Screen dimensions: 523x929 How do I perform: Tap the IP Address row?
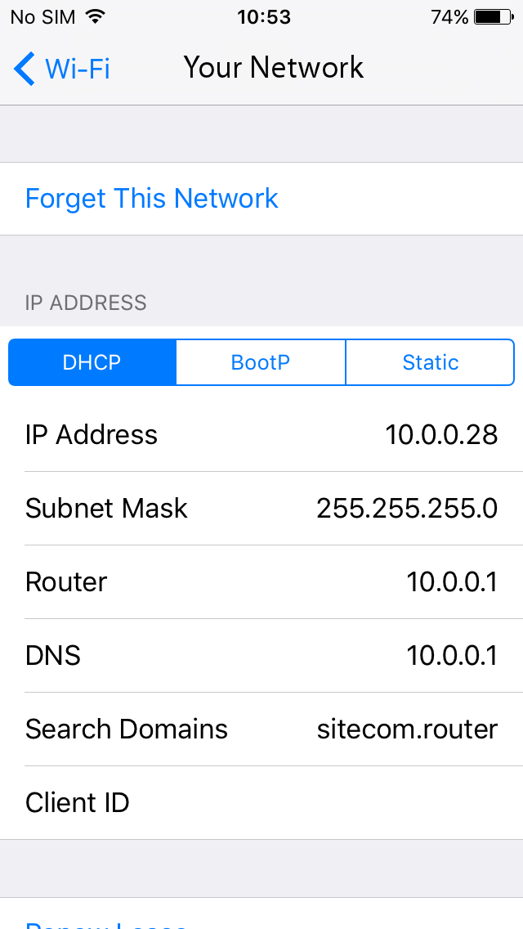coord(261,435)
